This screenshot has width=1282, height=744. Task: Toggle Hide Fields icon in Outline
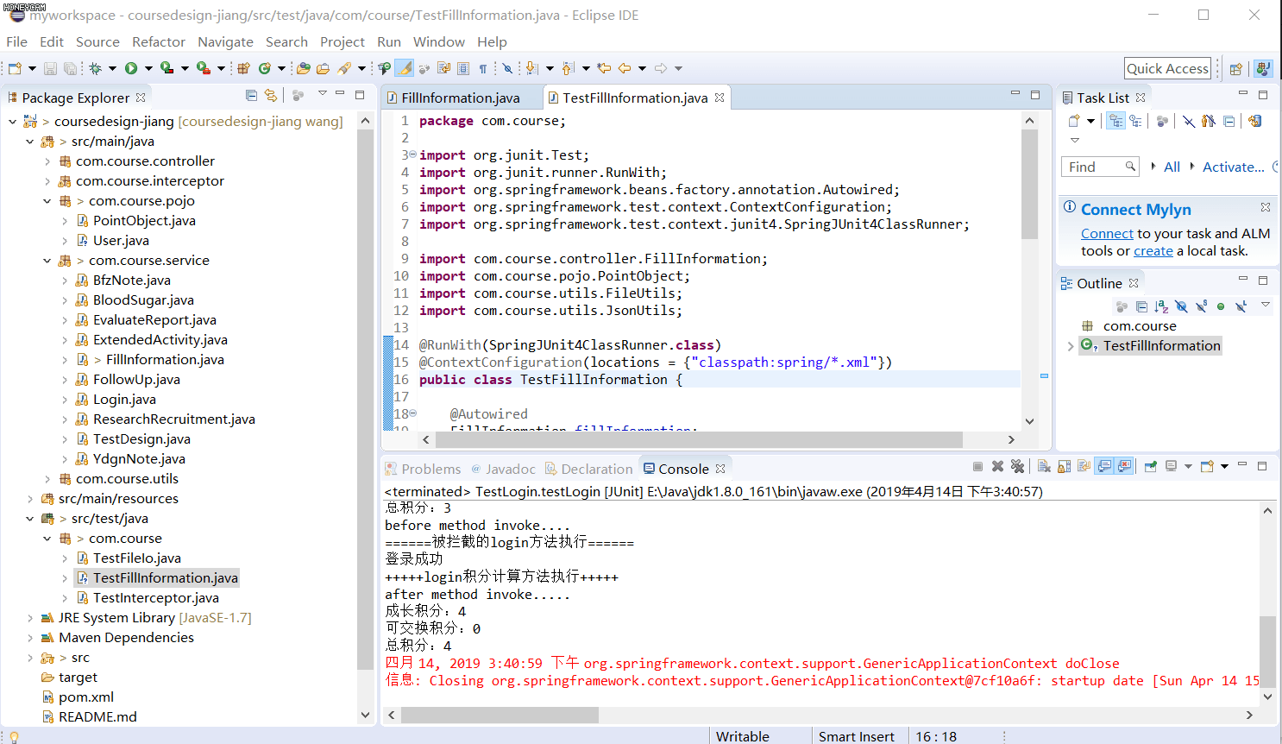coord(1181,306)
